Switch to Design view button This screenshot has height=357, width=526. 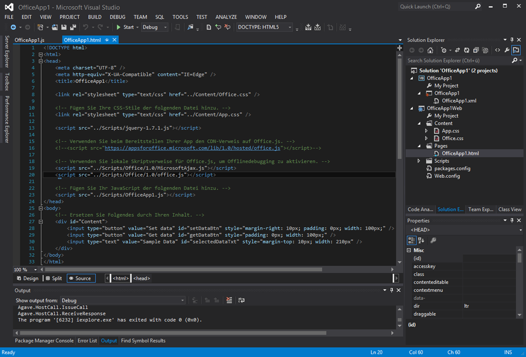(x=27, y=278)
